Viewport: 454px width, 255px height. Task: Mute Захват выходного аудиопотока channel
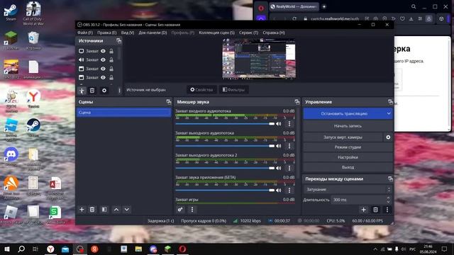[x=279, y=146]
